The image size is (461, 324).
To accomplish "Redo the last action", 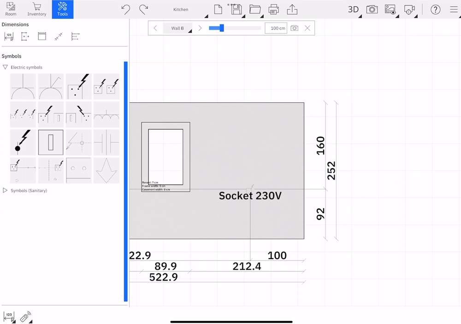I will tap(143, 9).
